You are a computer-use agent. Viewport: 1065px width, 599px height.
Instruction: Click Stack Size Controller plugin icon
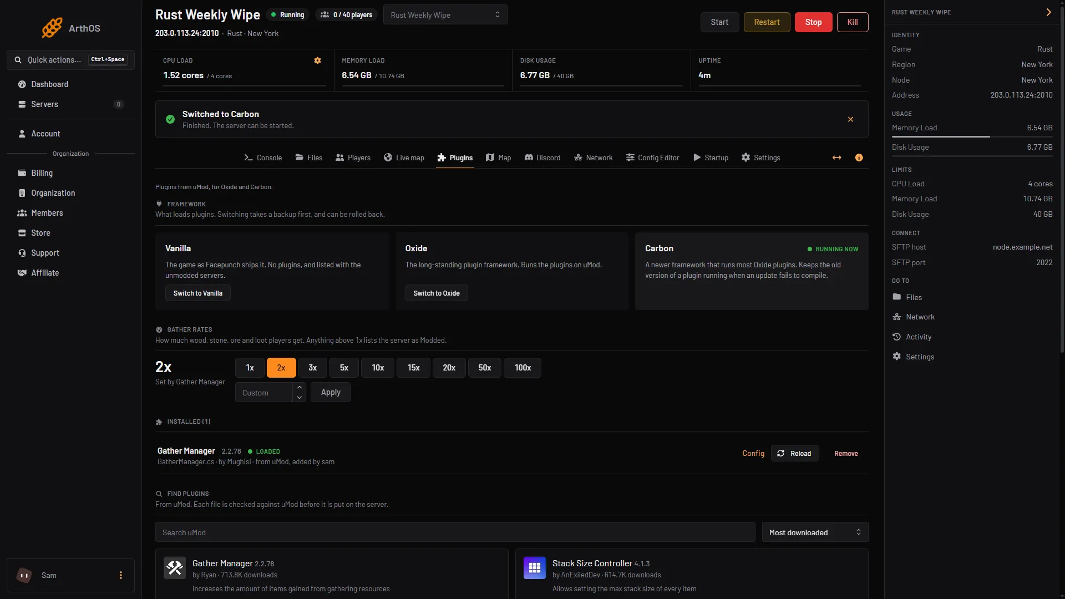[x=535, y=568]
